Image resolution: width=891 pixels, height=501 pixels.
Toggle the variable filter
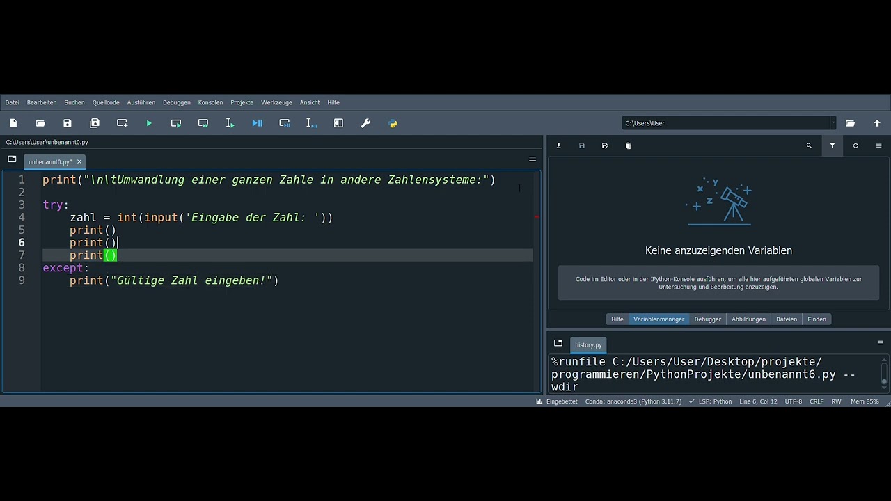[x=833, y=145]
